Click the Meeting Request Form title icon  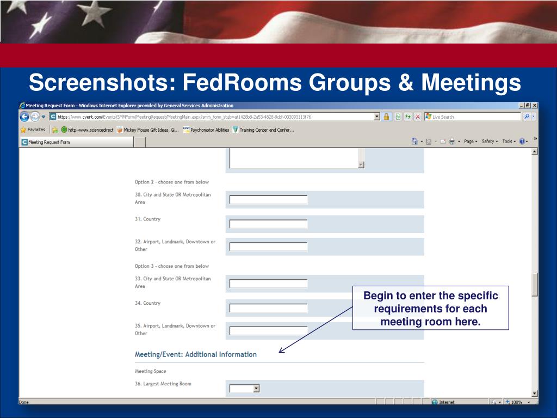click(x=22, y=105)
